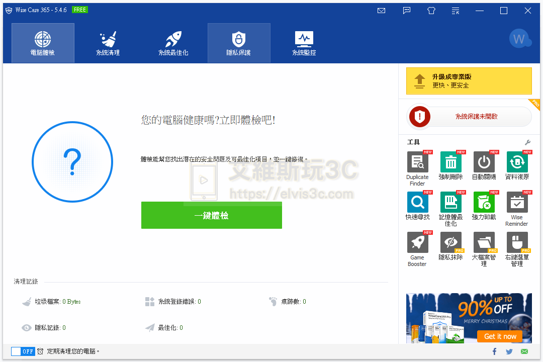Image resolution: width=543 pixels, height=362 pixels.
Task: Open the skin selector t-shirt icon
Action: click(x=431, y=10)
